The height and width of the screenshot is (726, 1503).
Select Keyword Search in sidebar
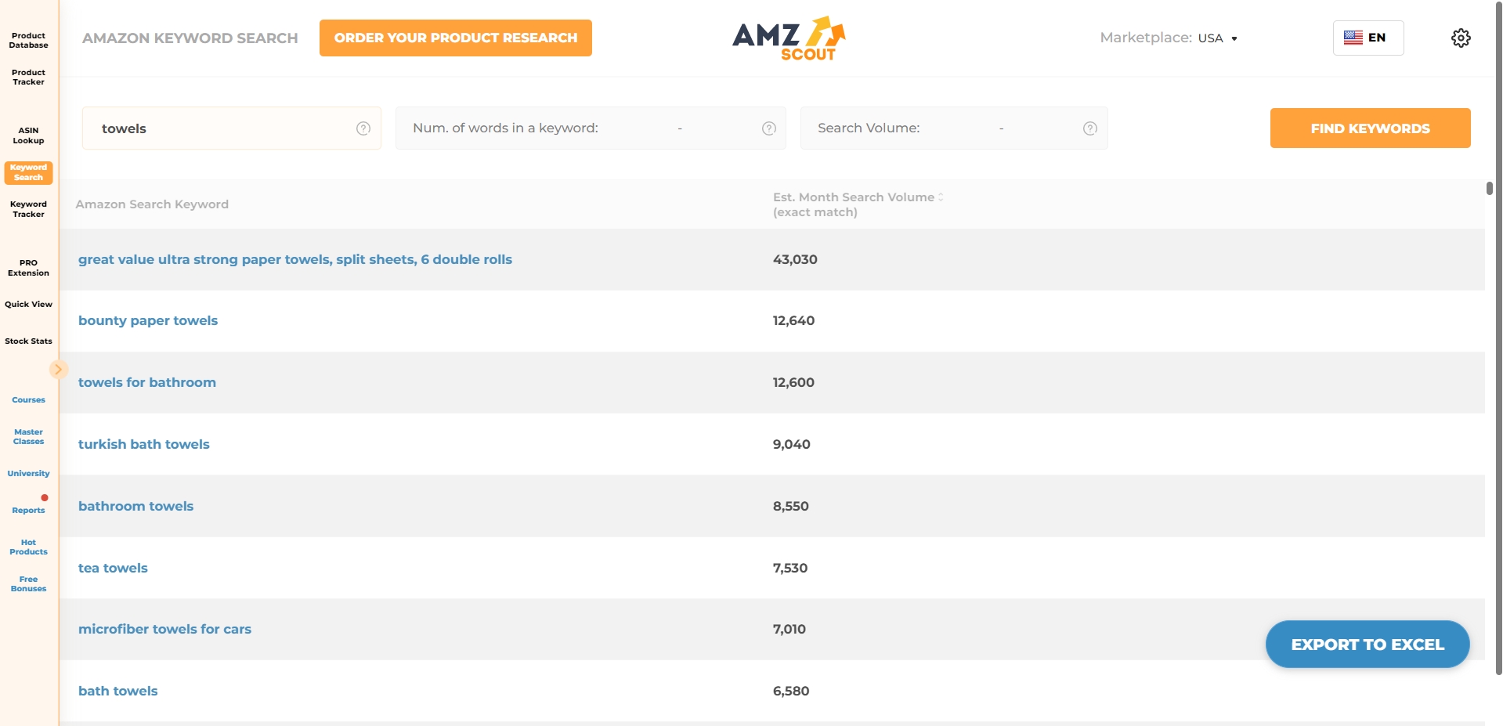coord(28,172)
